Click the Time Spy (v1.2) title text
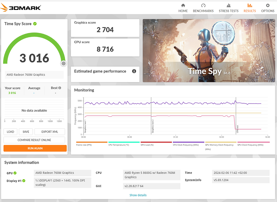This screenshot has height=202, width=277. [x=209, y=71]
